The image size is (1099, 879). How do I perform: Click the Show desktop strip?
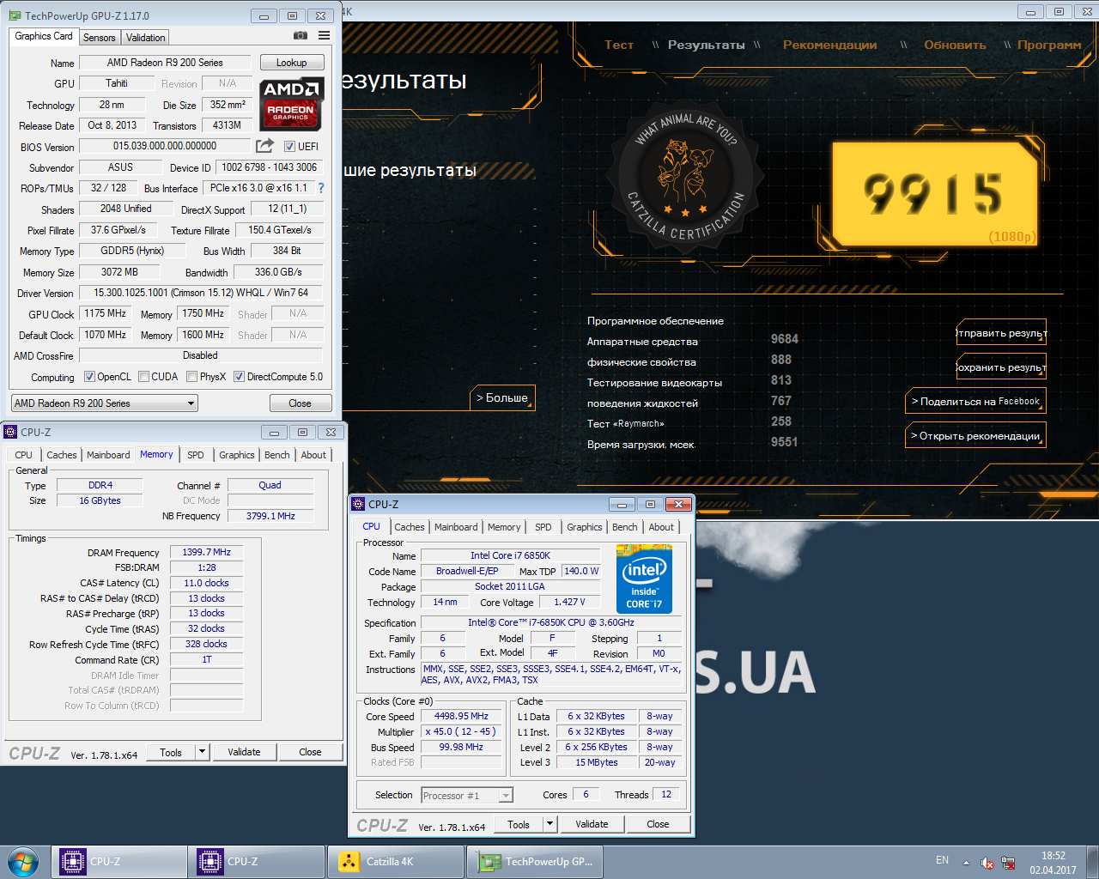[1092, 862]
